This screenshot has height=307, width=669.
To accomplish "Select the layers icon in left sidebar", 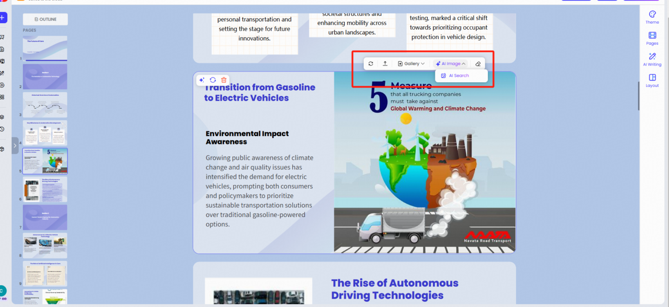I will pos(2,117).
